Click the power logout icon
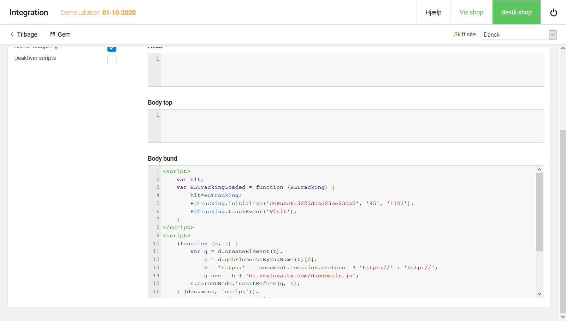Viewport: 566px width, 321px height. [x=554, y=12]
